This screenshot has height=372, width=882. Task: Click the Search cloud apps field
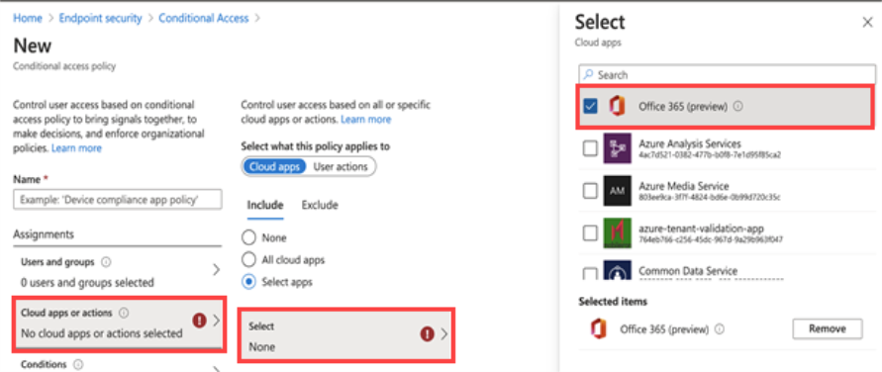727,74
